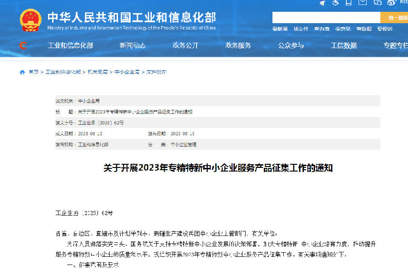Open 机关司局 breadcrumb link
The height and width of the screenshot is (270, 408).
(x=97, y=72)
